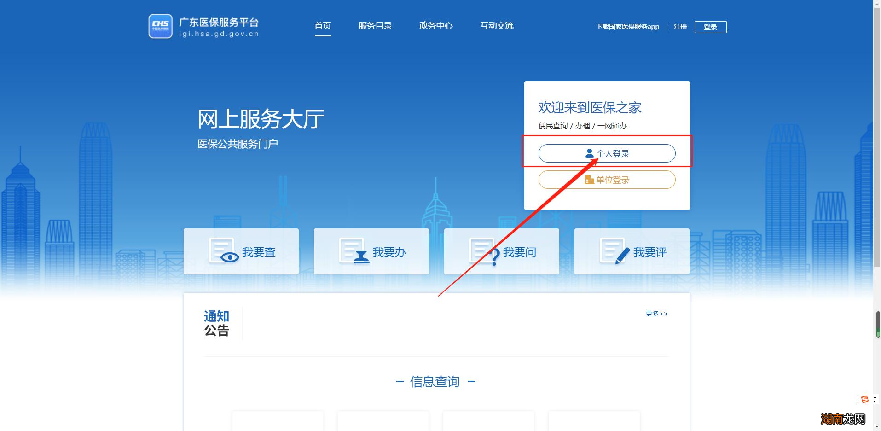
Task: Switch to the 服务目录 tab
Action: click(375, 26)
